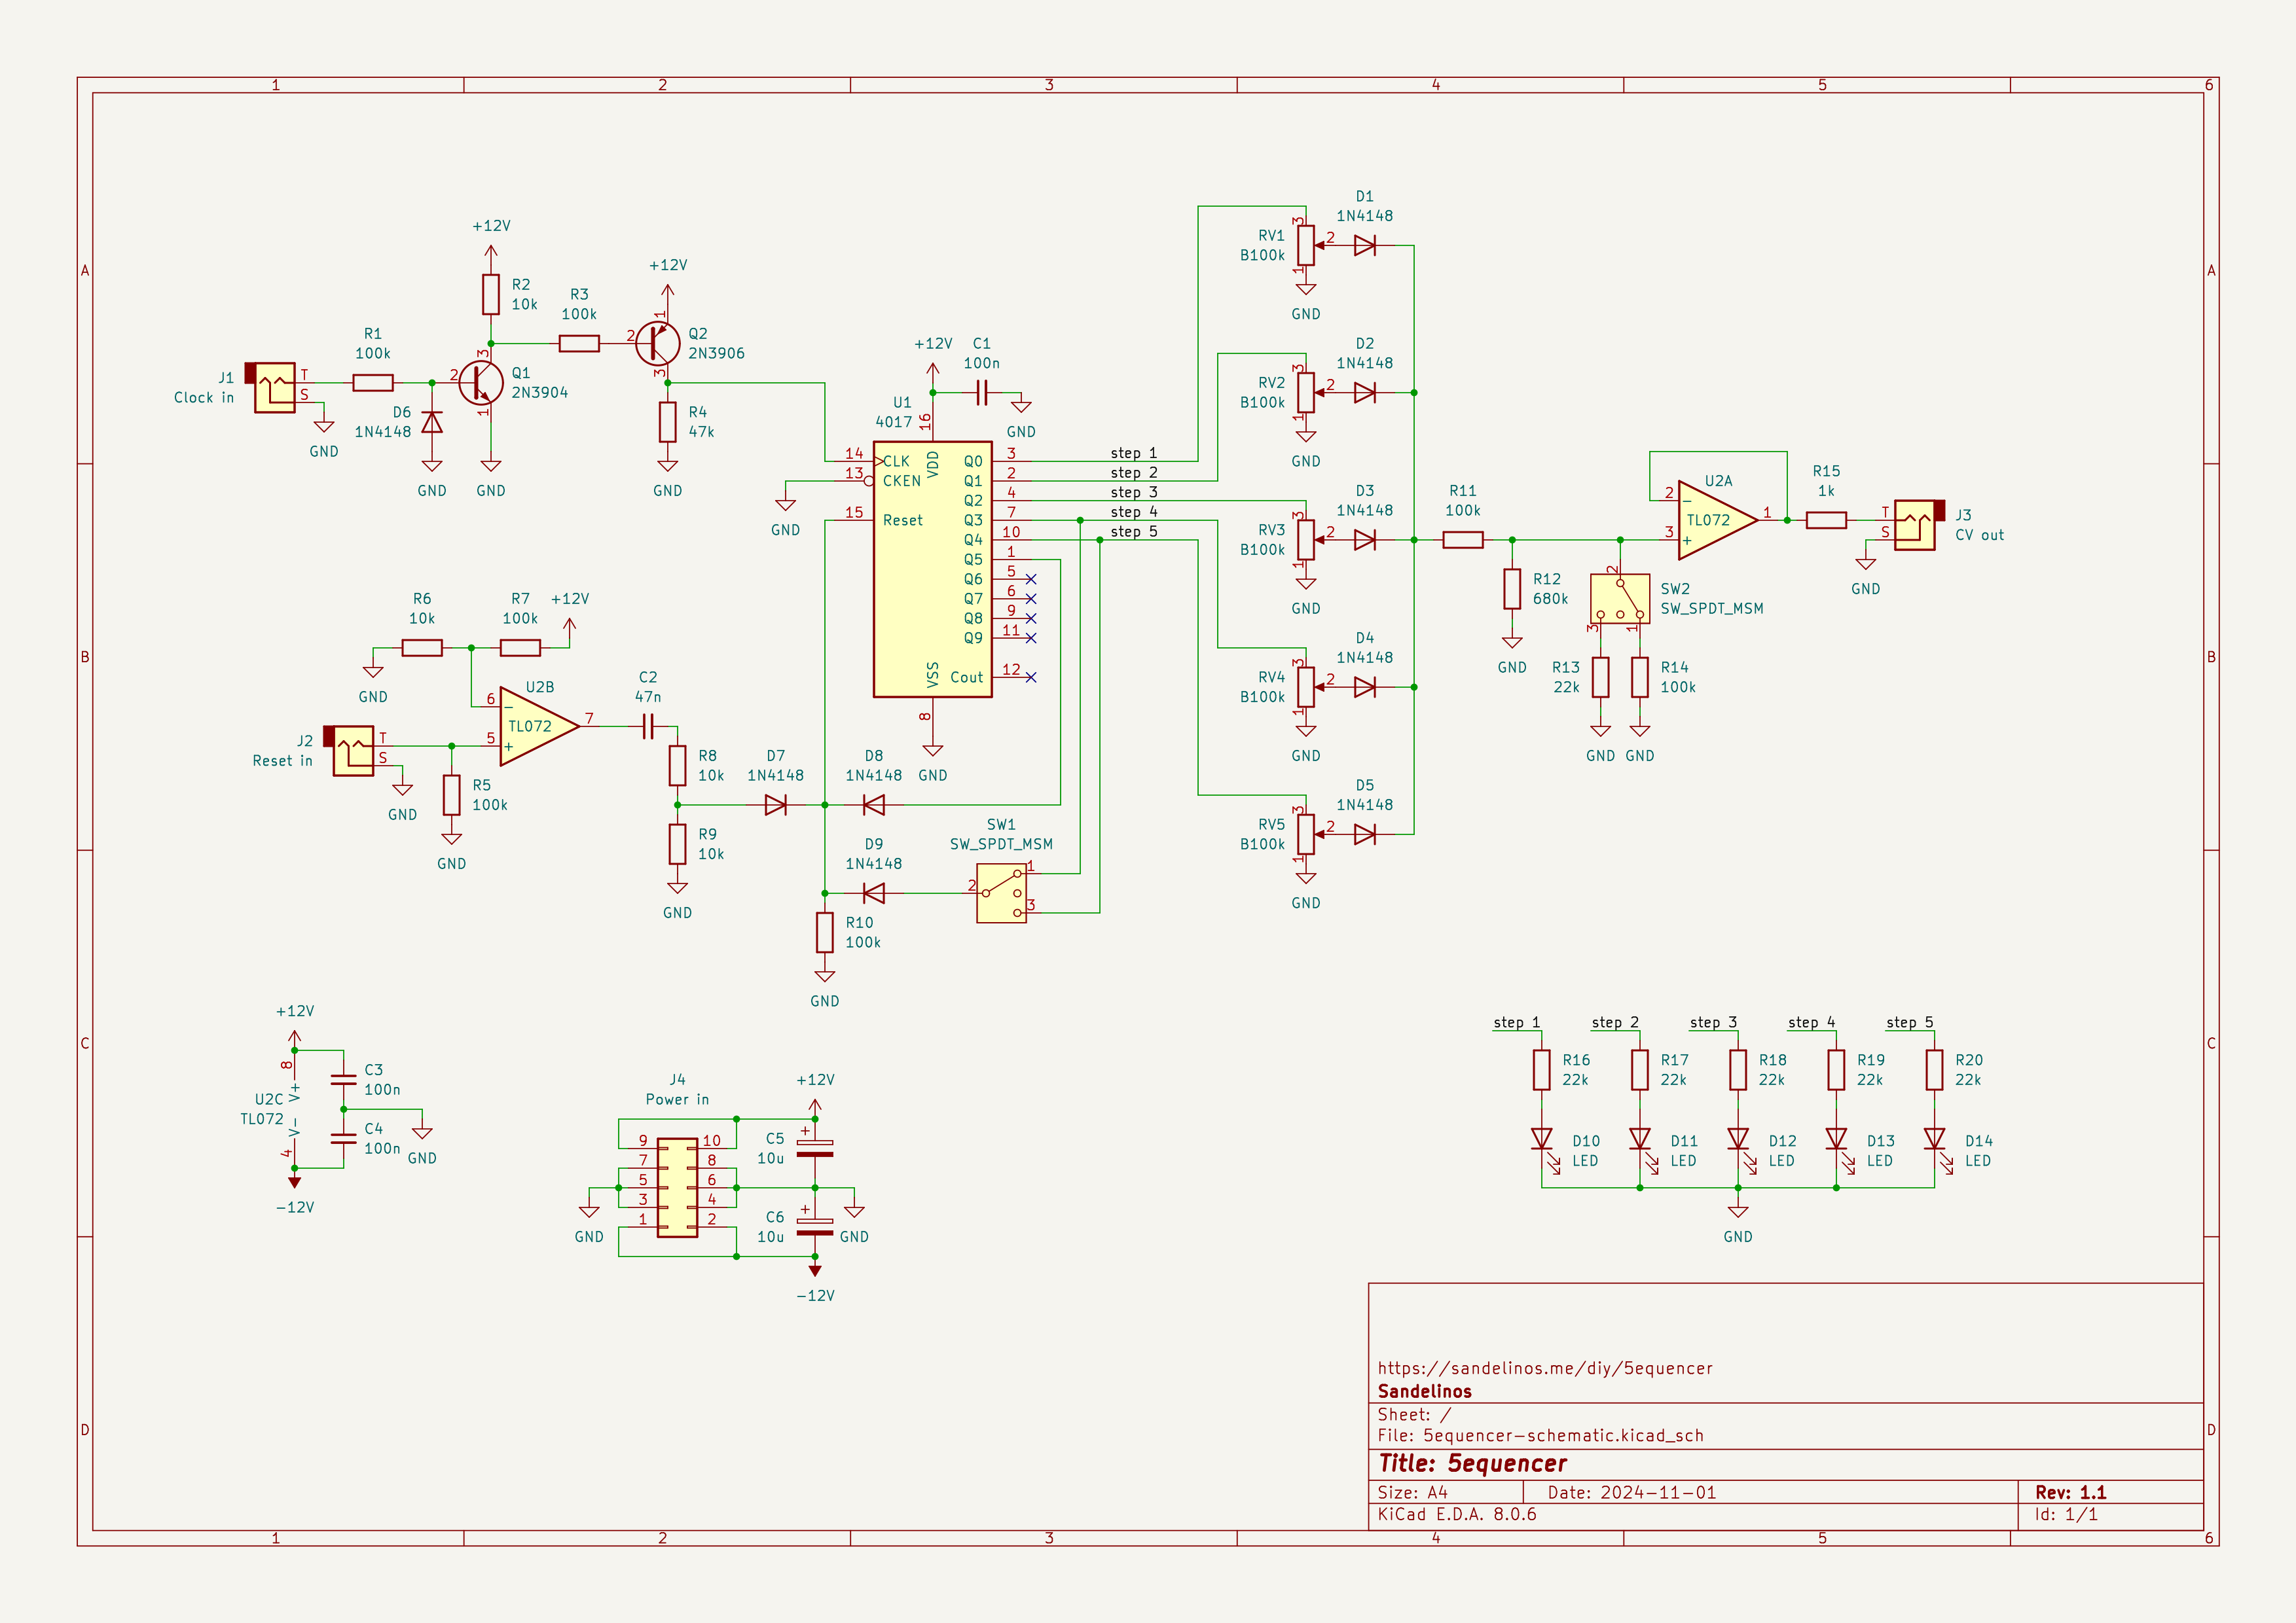Click the 'Title: 5equencer' text
The height and width of the screenshot is (1623, 2296).
1472,1463
